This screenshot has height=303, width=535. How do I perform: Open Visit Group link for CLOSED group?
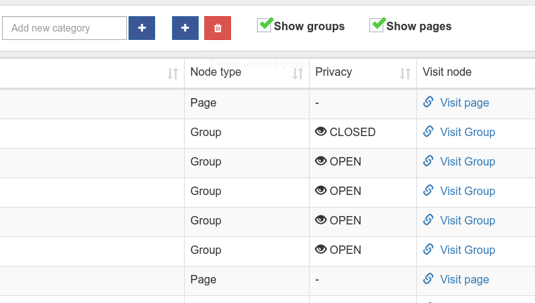[x=467, y=132]
